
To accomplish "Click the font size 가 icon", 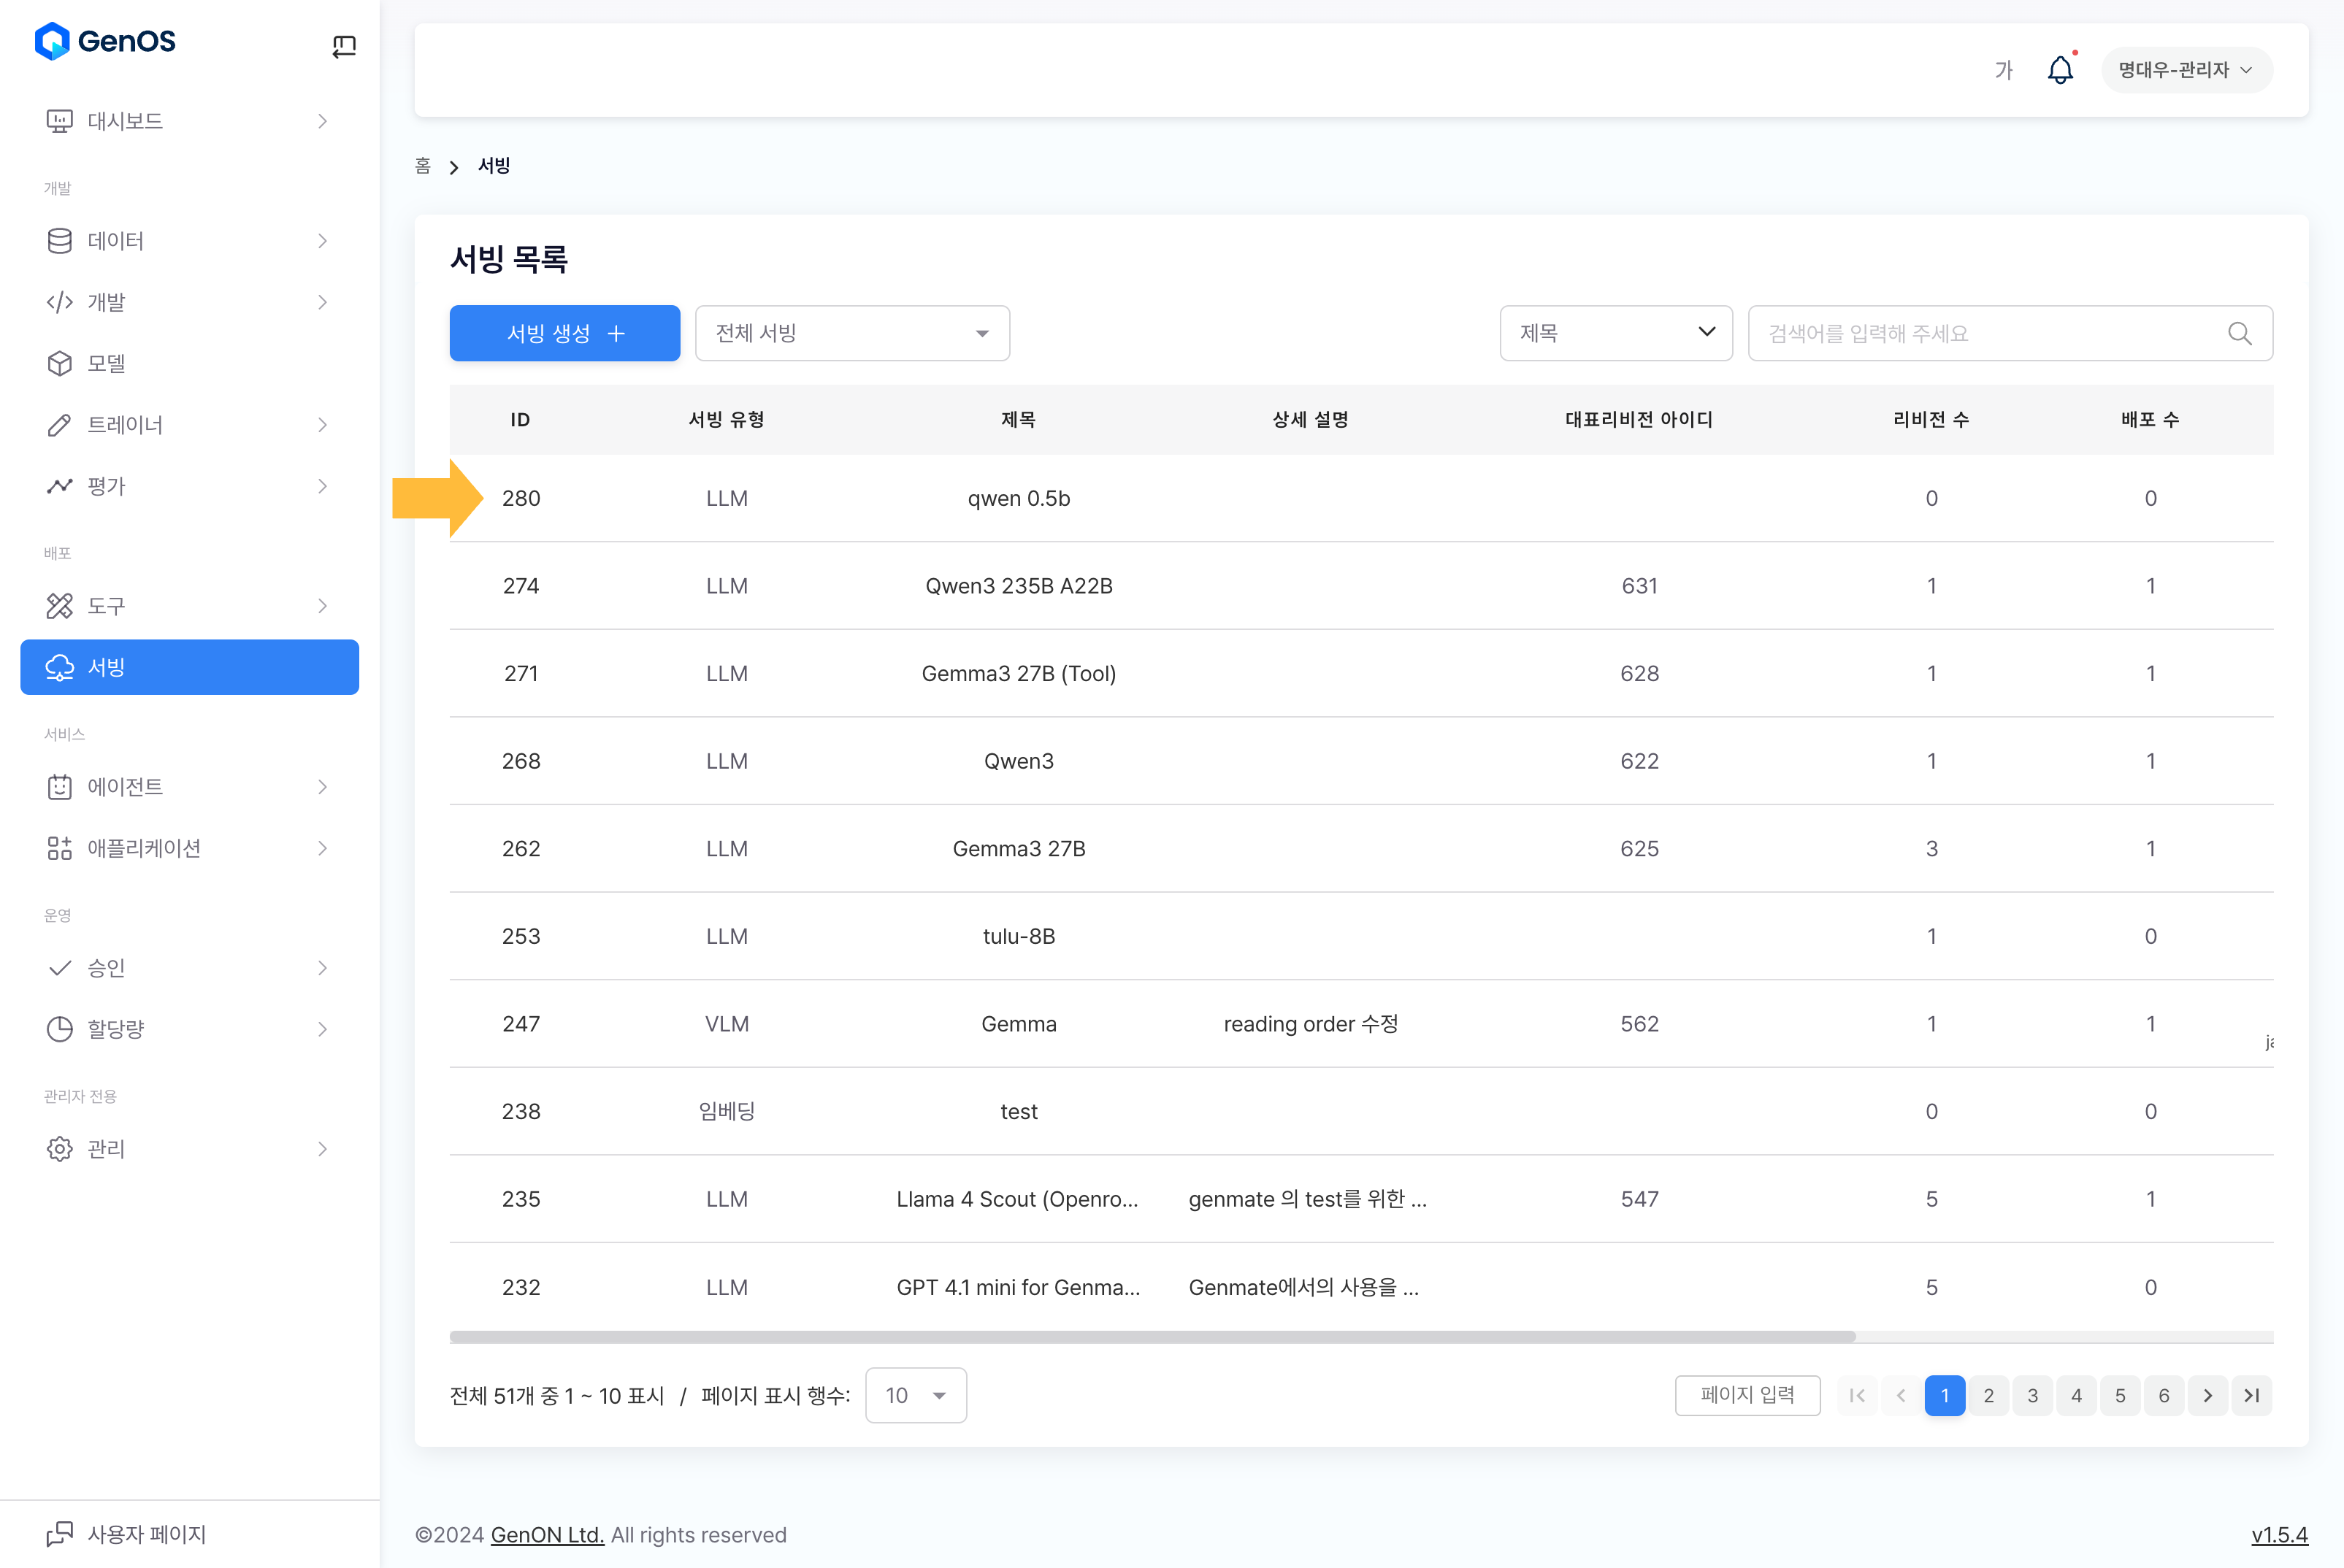I will tap(2003, 70).
